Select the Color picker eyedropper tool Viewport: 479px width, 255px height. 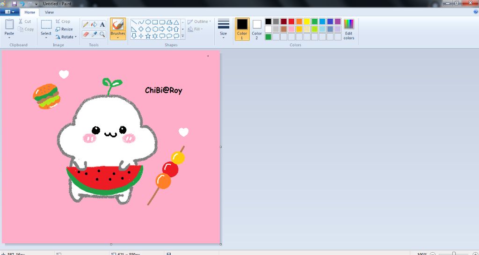pos(94,34)
